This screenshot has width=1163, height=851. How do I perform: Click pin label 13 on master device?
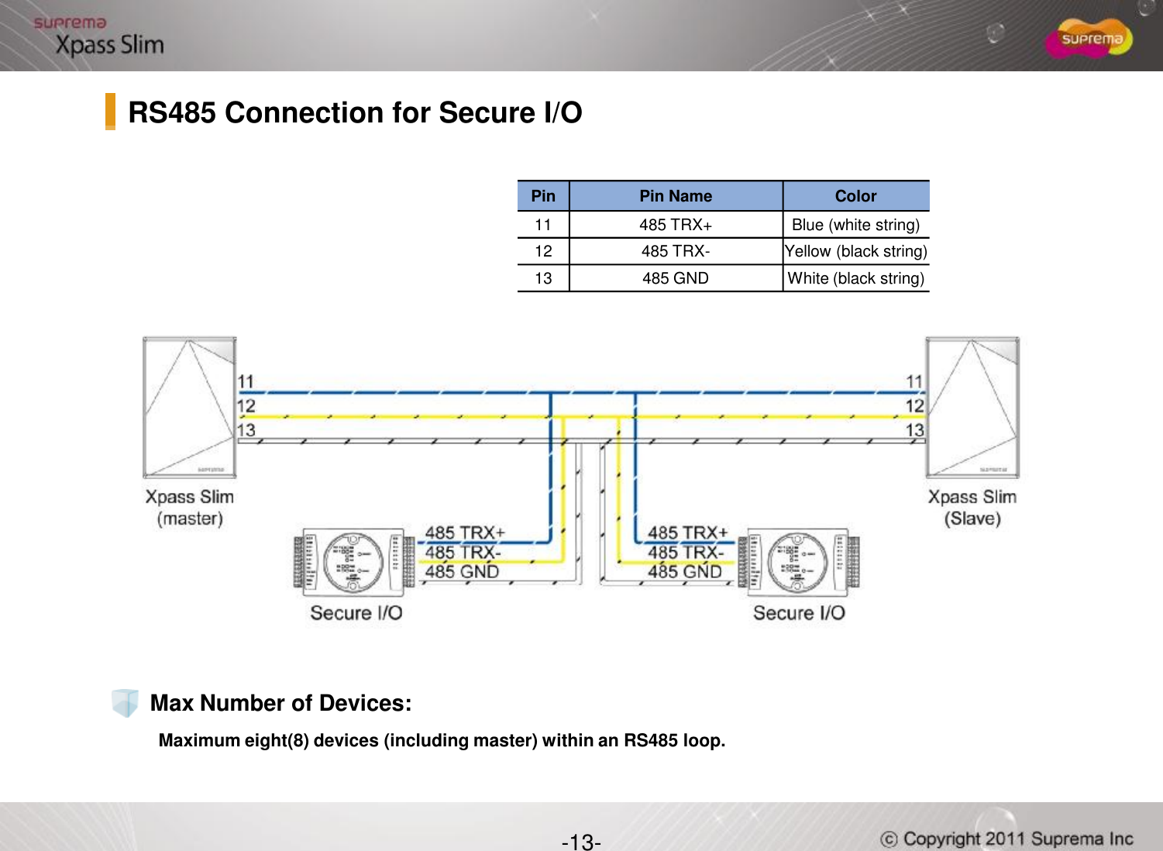coord(246,429)
